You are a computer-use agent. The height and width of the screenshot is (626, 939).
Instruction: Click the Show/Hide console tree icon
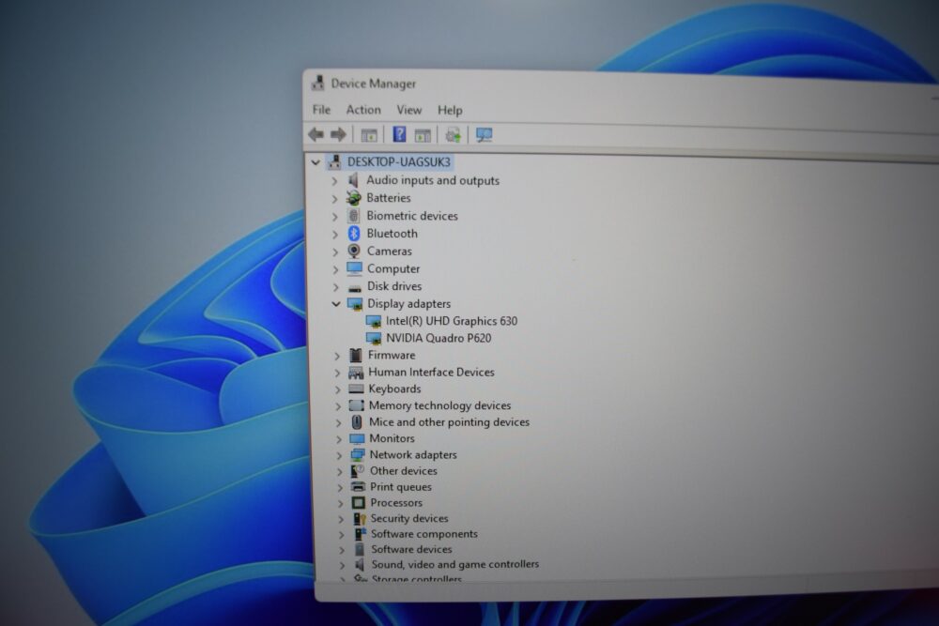click(x=369, y=135)
